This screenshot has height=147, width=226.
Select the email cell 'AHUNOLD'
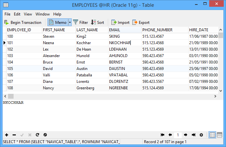point(125,56)
